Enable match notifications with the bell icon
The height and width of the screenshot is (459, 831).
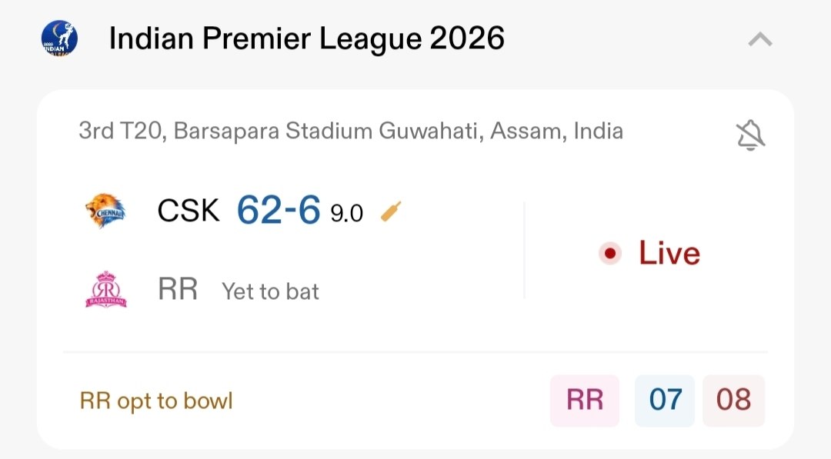[x=750, y=135]
